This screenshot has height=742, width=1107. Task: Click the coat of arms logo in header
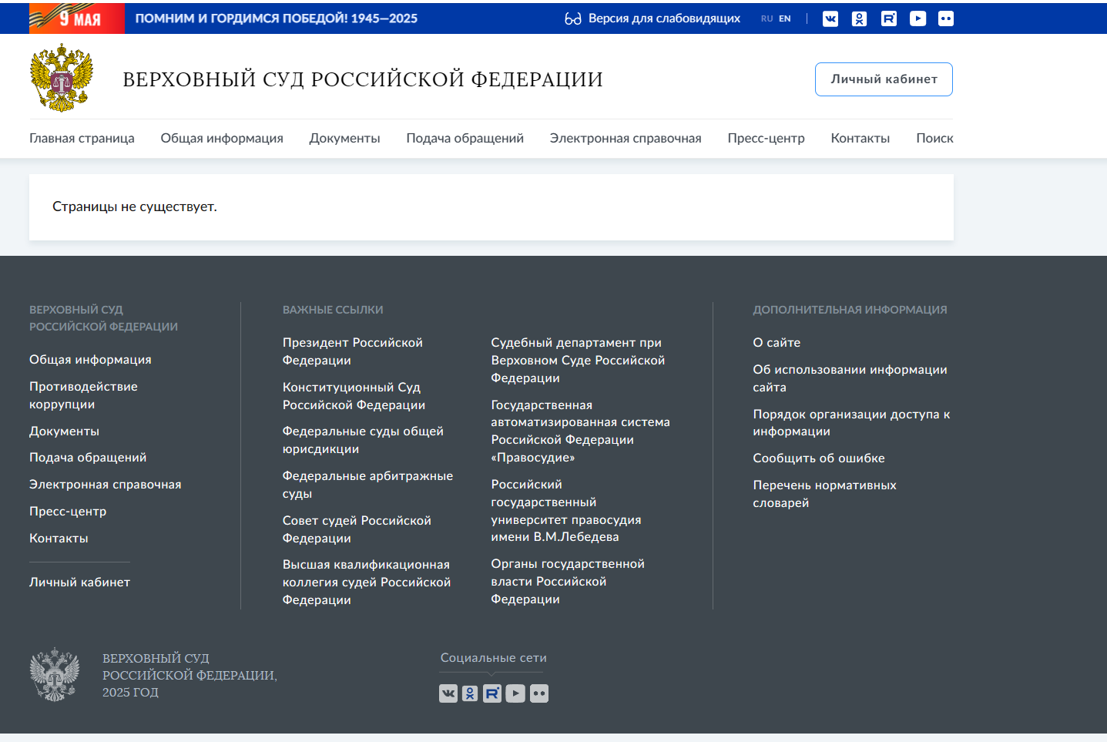(x=62, y=78)
